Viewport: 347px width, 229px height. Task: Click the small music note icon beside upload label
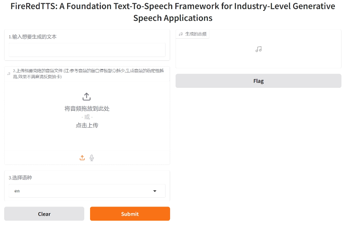pyautogui.click(x=9, y=74)
